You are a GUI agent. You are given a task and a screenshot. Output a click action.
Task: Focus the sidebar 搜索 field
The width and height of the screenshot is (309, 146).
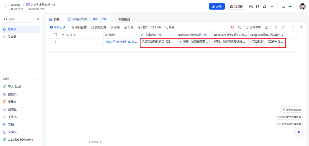17,19
